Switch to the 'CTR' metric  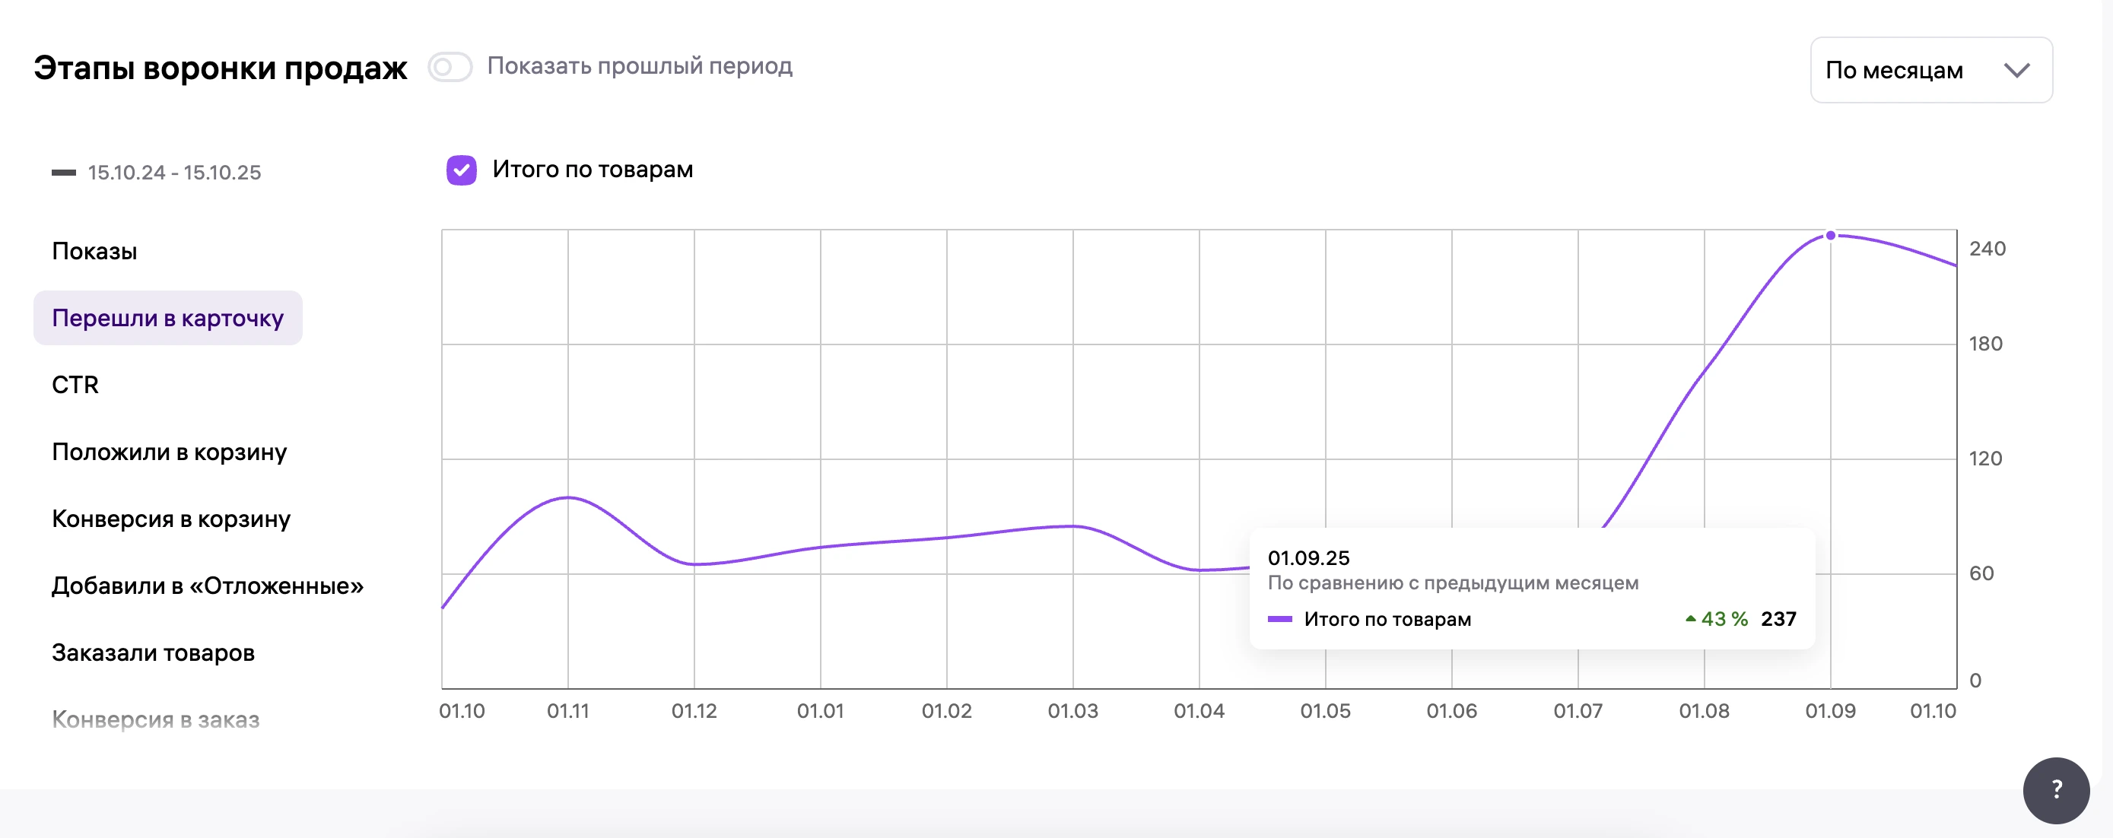point(75,385)
